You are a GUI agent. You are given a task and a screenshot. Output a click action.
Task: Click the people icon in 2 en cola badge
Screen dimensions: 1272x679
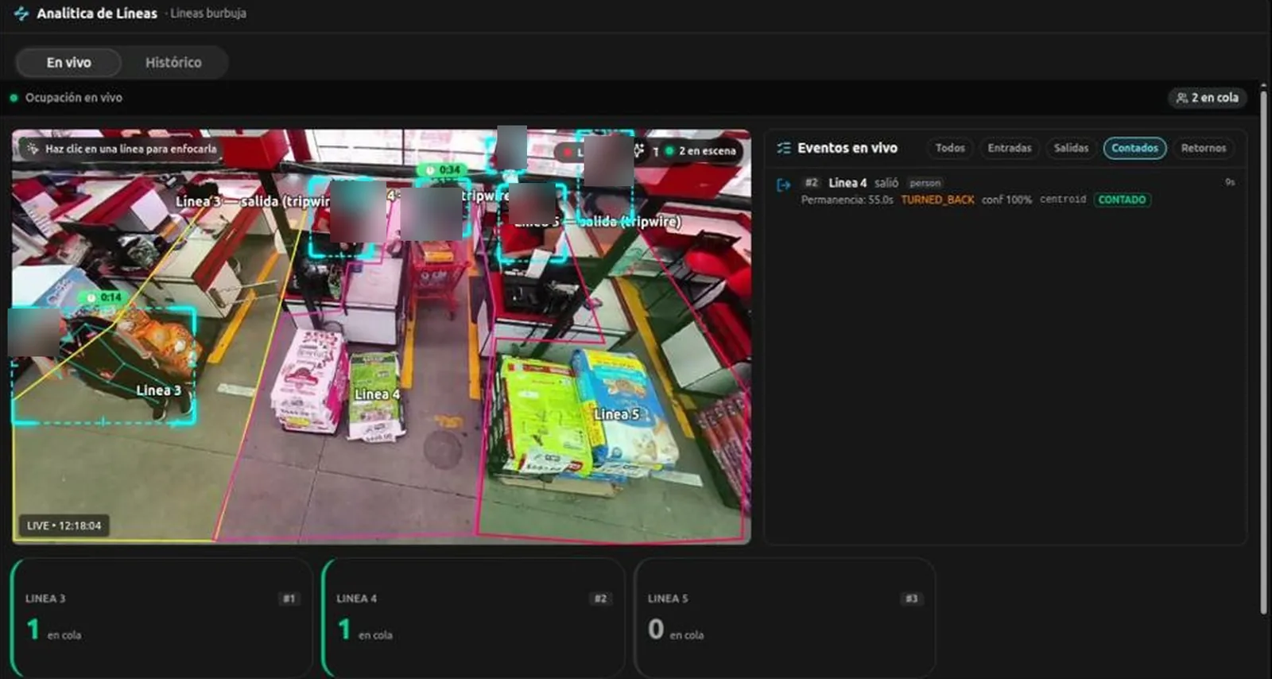(1182, 98)
